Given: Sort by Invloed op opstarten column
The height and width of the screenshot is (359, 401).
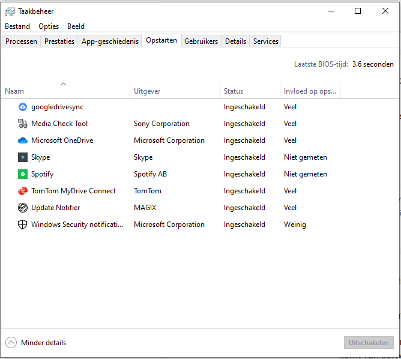Looking at the screenshot, I should [310, 91].
